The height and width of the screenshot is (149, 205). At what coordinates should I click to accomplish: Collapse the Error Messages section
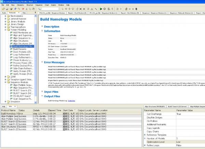point(42,62)
